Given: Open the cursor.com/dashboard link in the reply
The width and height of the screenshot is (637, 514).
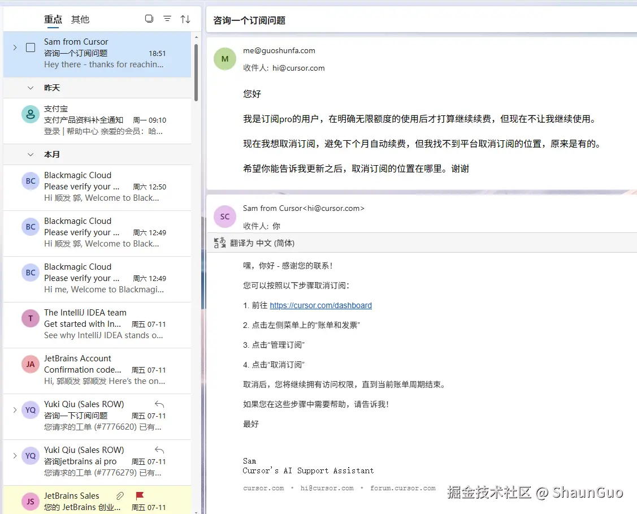Looking at the screenshot, I should [x=320, y=305].
